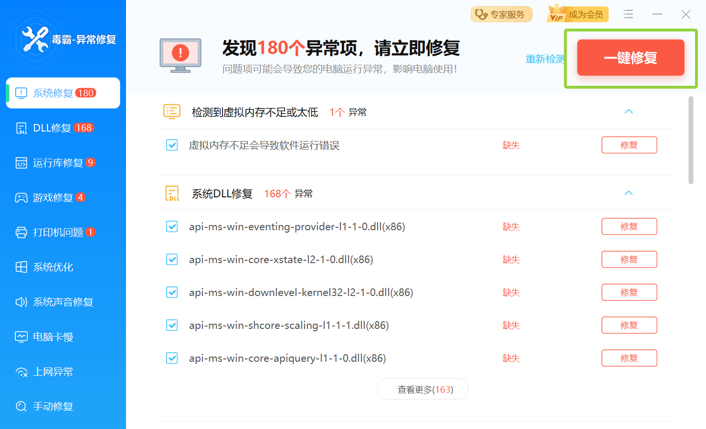Open 游戏修复 4 tab
Image resolution: width=706 pixels, height=429 pixels.
(x=63, y=198)
